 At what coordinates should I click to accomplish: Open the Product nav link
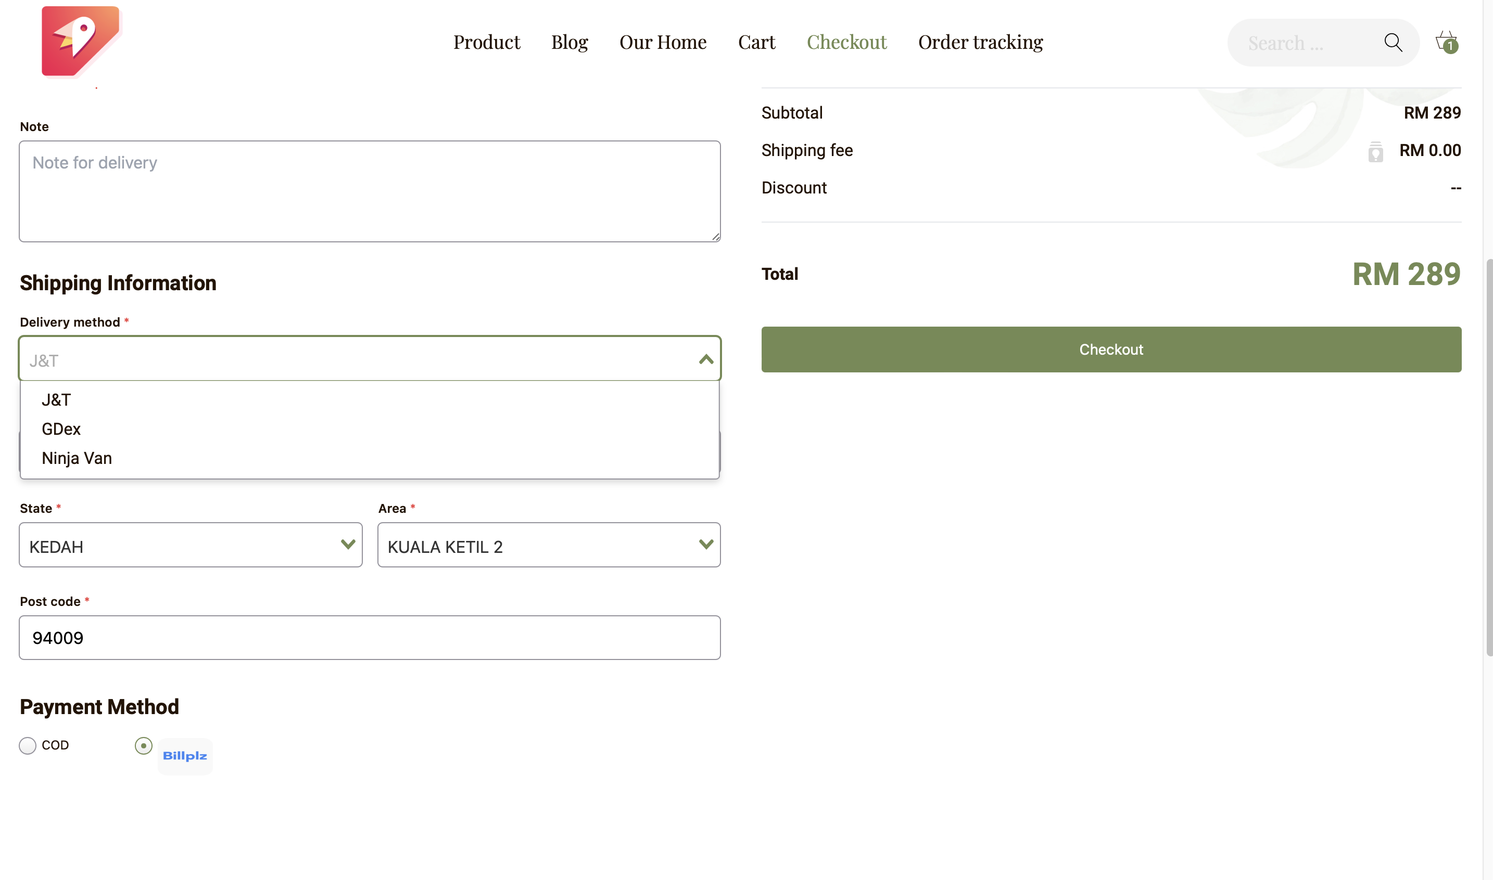(x=486, y=42)
